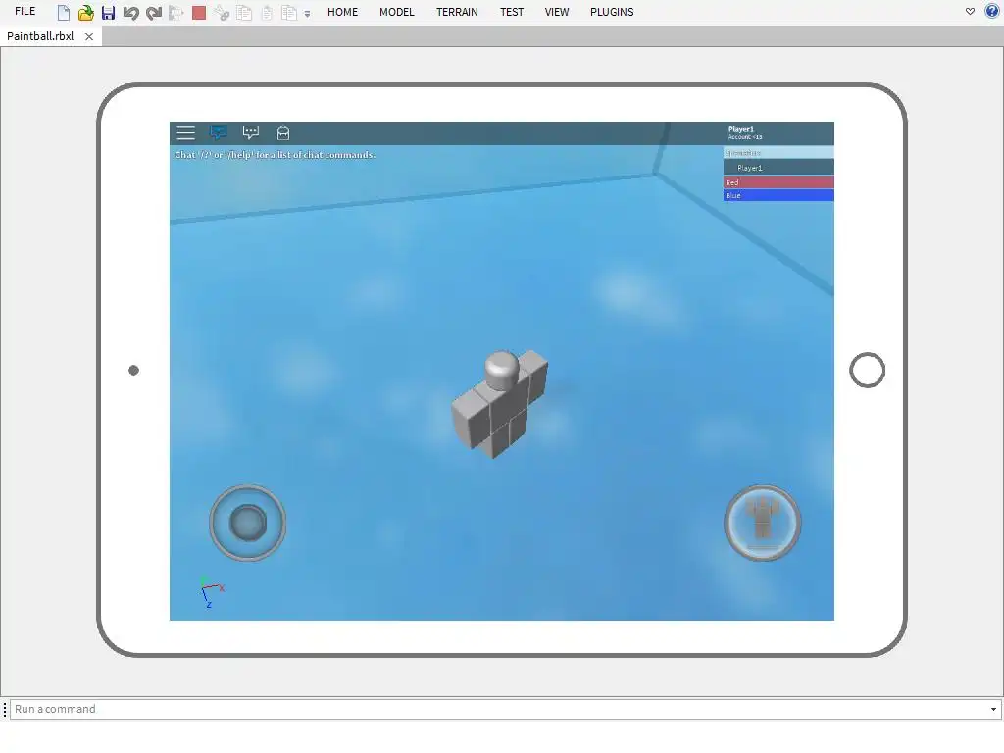Click the Paste clipboard icon

click(x=267, y=12)
